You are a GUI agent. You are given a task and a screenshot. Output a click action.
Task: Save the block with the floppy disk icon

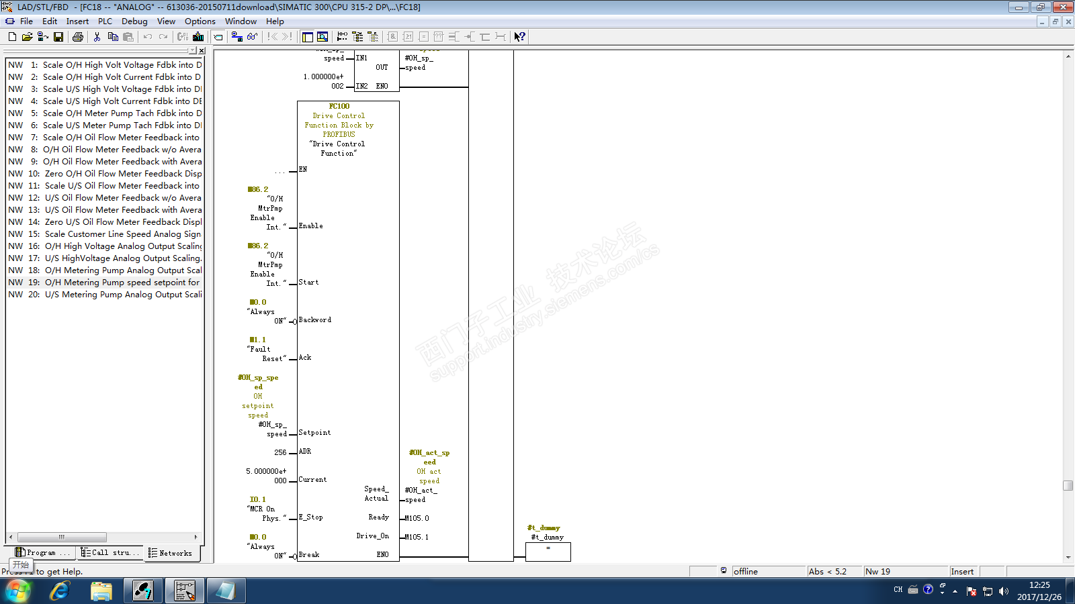point(58,37)
